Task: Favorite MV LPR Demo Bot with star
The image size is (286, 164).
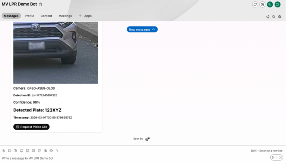Action: click(x=41, y=4)
